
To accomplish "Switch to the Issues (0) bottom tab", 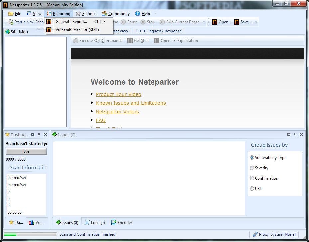I will 67,222.
